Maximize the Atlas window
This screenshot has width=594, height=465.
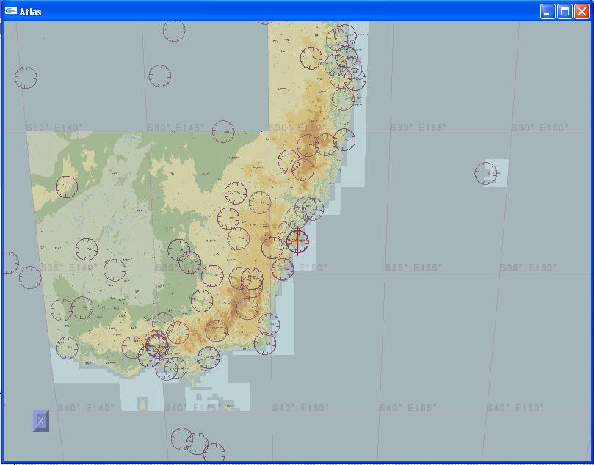(565, 11)
